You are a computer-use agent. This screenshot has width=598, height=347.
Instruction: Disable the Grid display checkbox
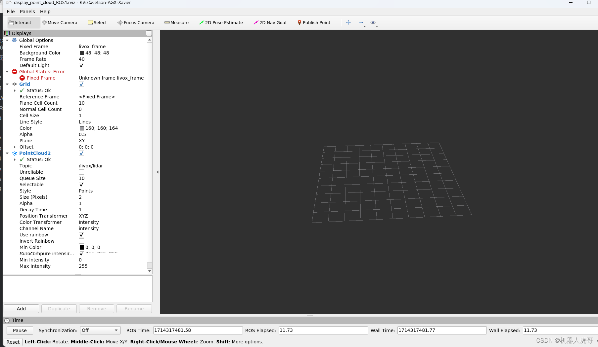[81, 84]
